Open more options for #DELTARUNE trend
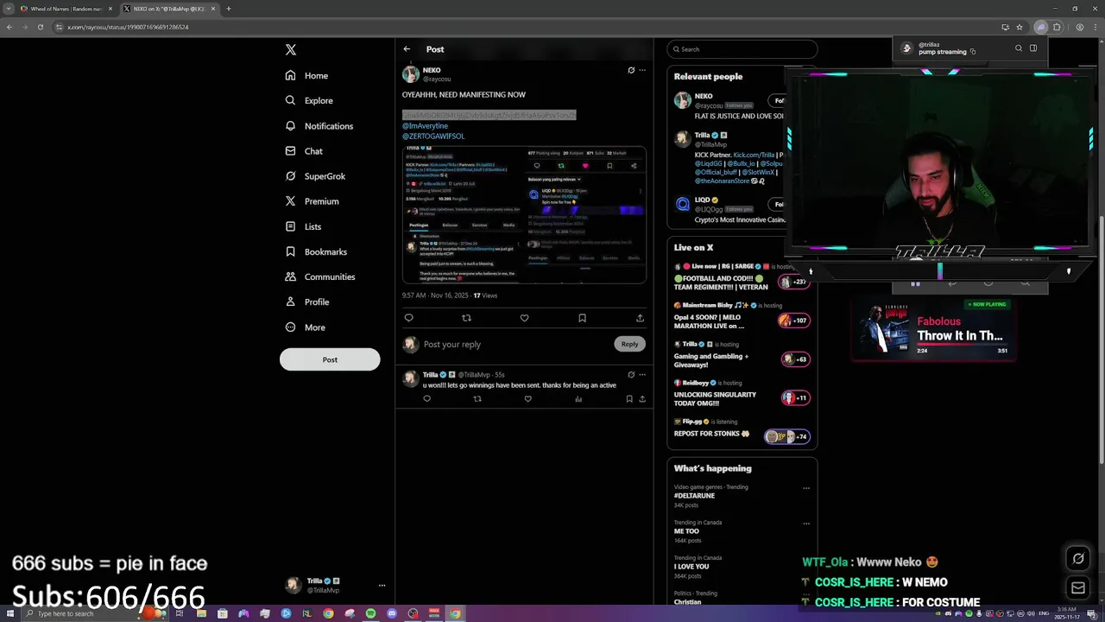 (x=806, y=488)
